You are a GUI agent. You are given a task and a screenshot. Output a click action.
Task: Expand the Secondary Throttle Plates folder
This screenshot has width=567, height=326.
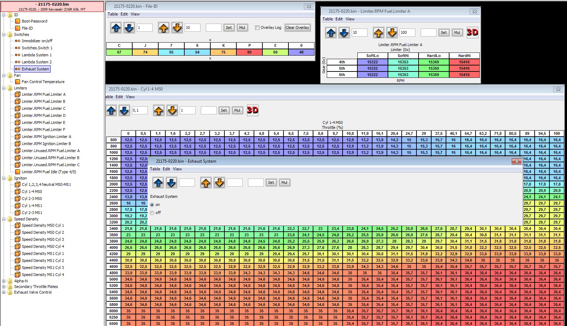[x=4, y=287]
